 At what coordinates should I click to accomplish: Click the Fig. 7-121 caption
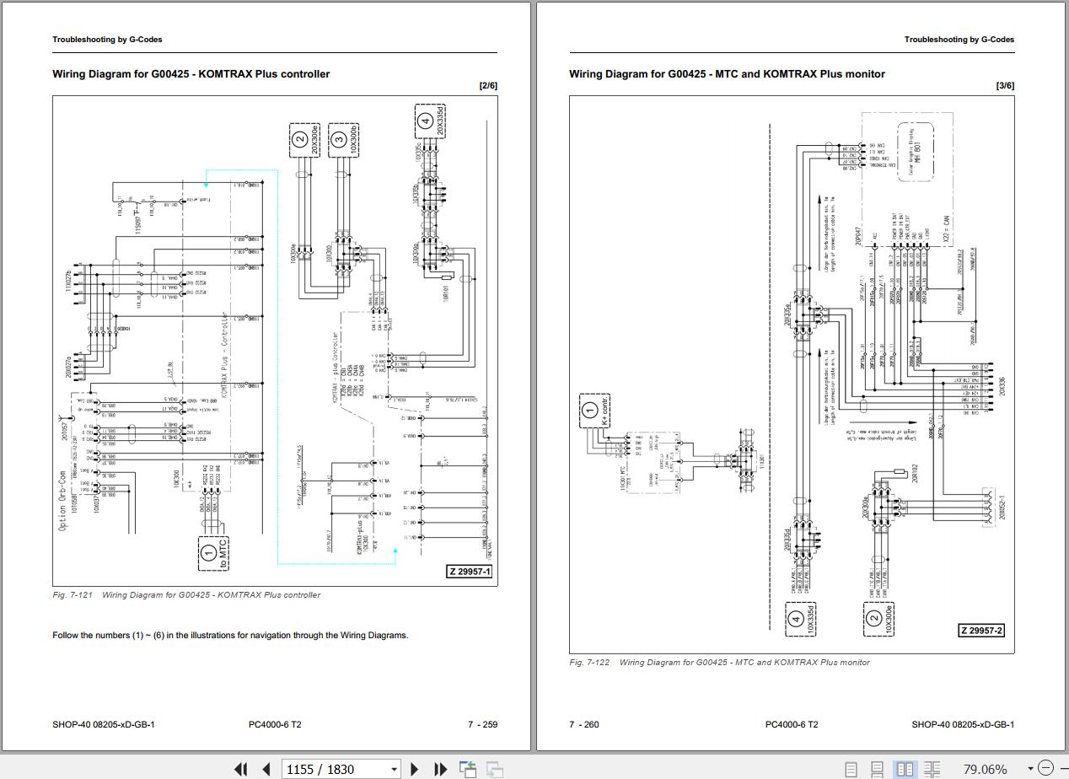point(186,594)
